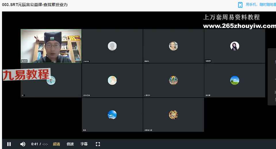Open the 超清 quality selector

tap(56, 144)
